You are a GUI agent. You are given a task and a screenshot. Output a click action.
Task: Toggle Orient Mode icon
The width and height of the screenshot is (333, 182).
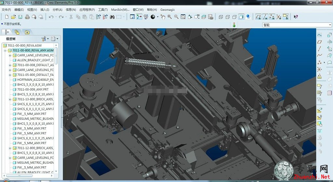click(x=146, y=17)
